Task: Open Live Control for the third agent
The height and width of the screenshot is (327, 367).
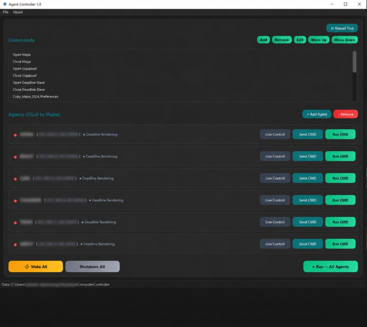Action: point(275,178)
